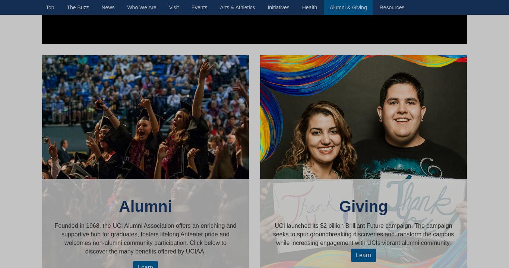The image size is (509, 268).
Task: Open Resources from navigation bar
Action: (x=392, y=7)
